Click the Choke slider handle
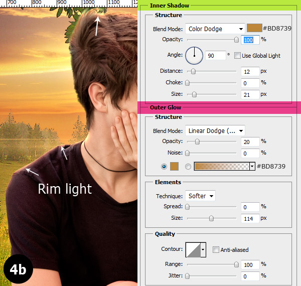 (x=187, y=83)
